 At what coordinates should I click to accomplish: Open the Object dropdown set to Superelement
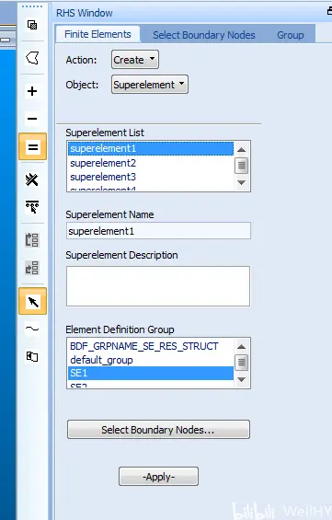pos(150,85)
